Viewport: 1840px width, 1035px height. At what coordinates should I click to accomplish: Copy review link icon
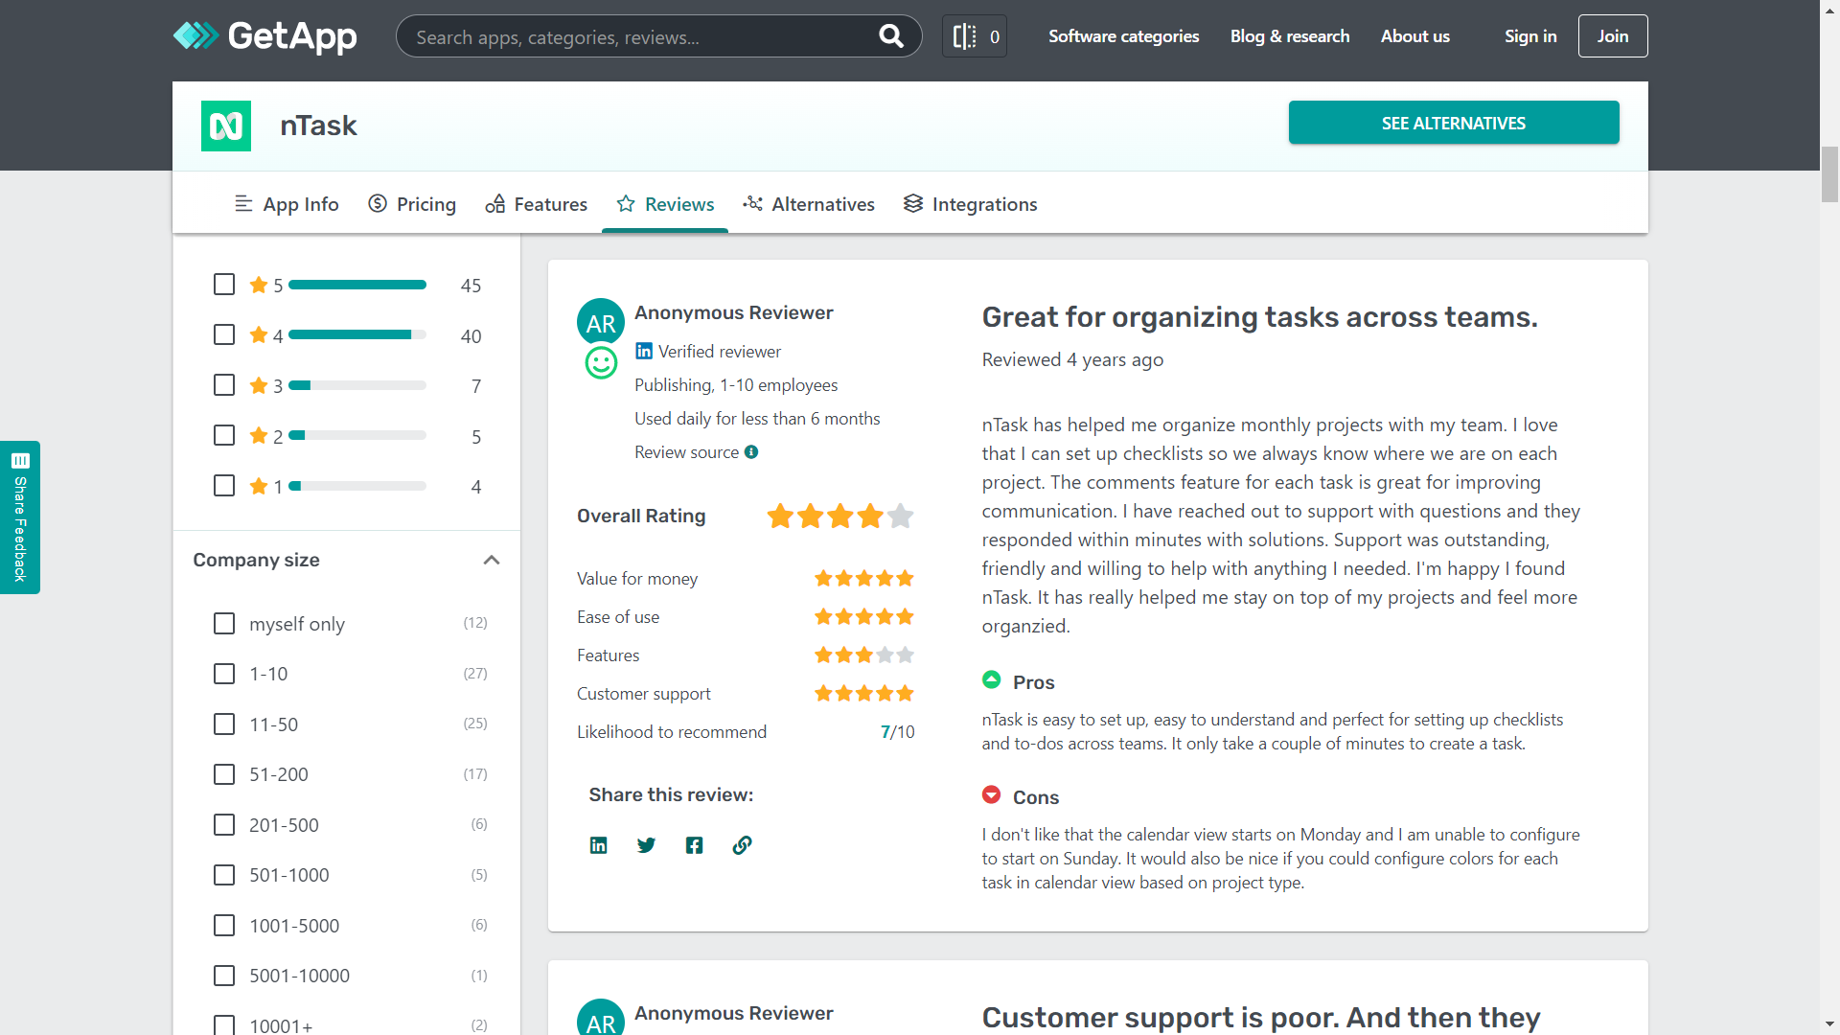tap(742, 845)
